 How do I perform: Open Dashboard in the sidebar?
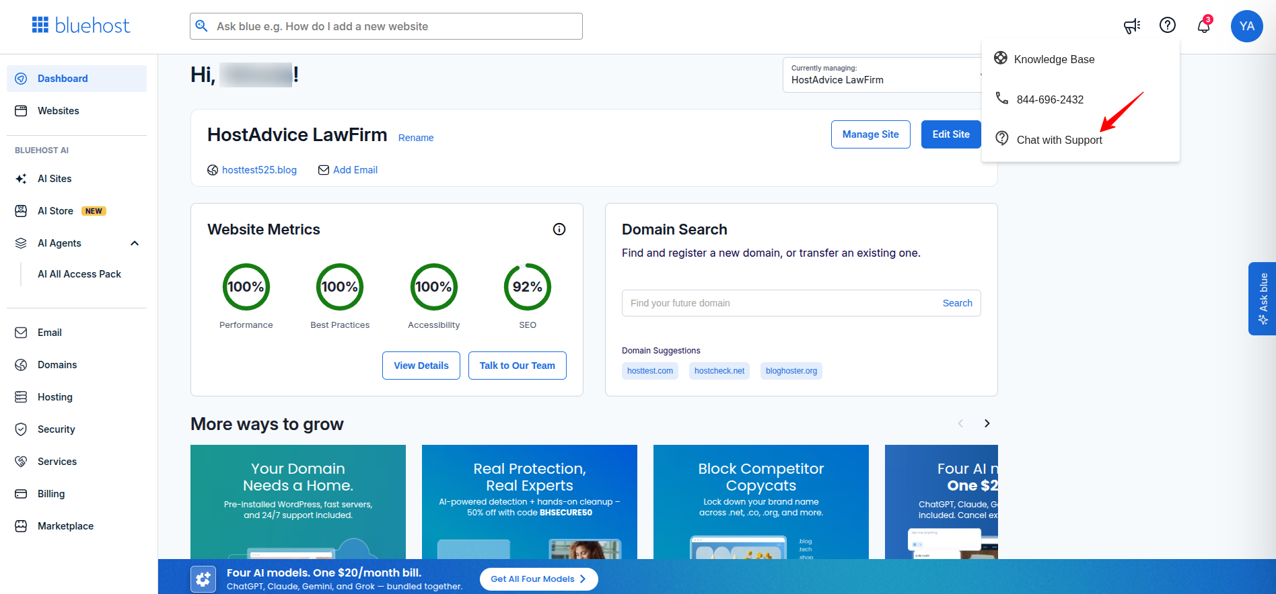[x=77, y=79]
